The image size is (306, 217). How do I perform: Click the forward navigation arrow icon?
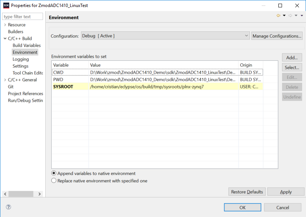tap(290, 15)
